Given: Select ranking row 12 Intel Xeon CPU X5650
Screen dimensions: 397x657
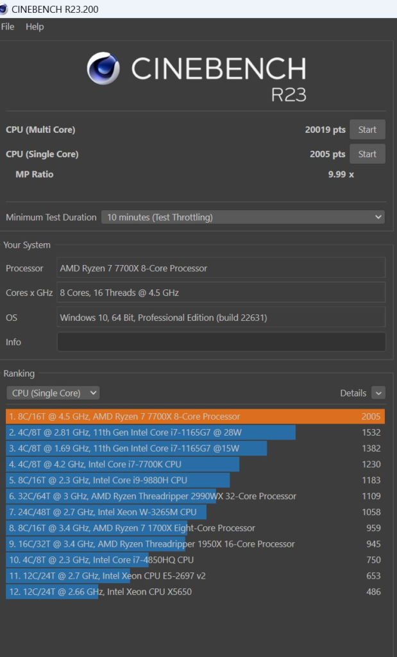Looking at the screenshot, I should 195,592.
